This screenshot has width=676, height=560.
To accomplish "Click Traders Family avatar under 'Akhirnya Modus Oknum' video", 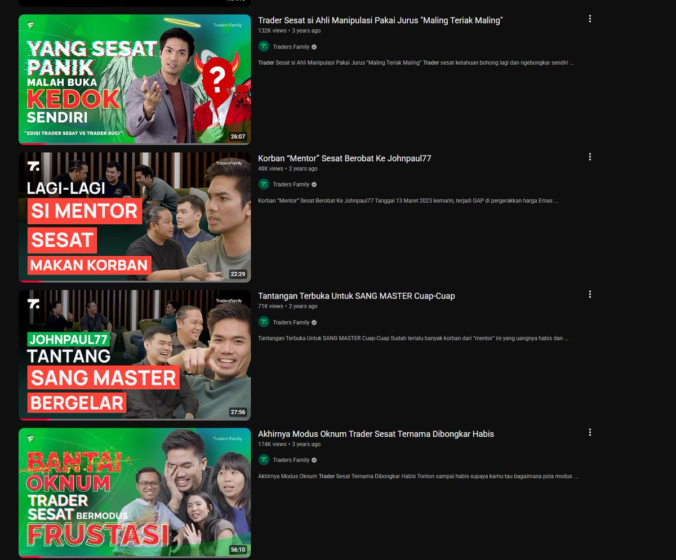I will tap(264, 460).
